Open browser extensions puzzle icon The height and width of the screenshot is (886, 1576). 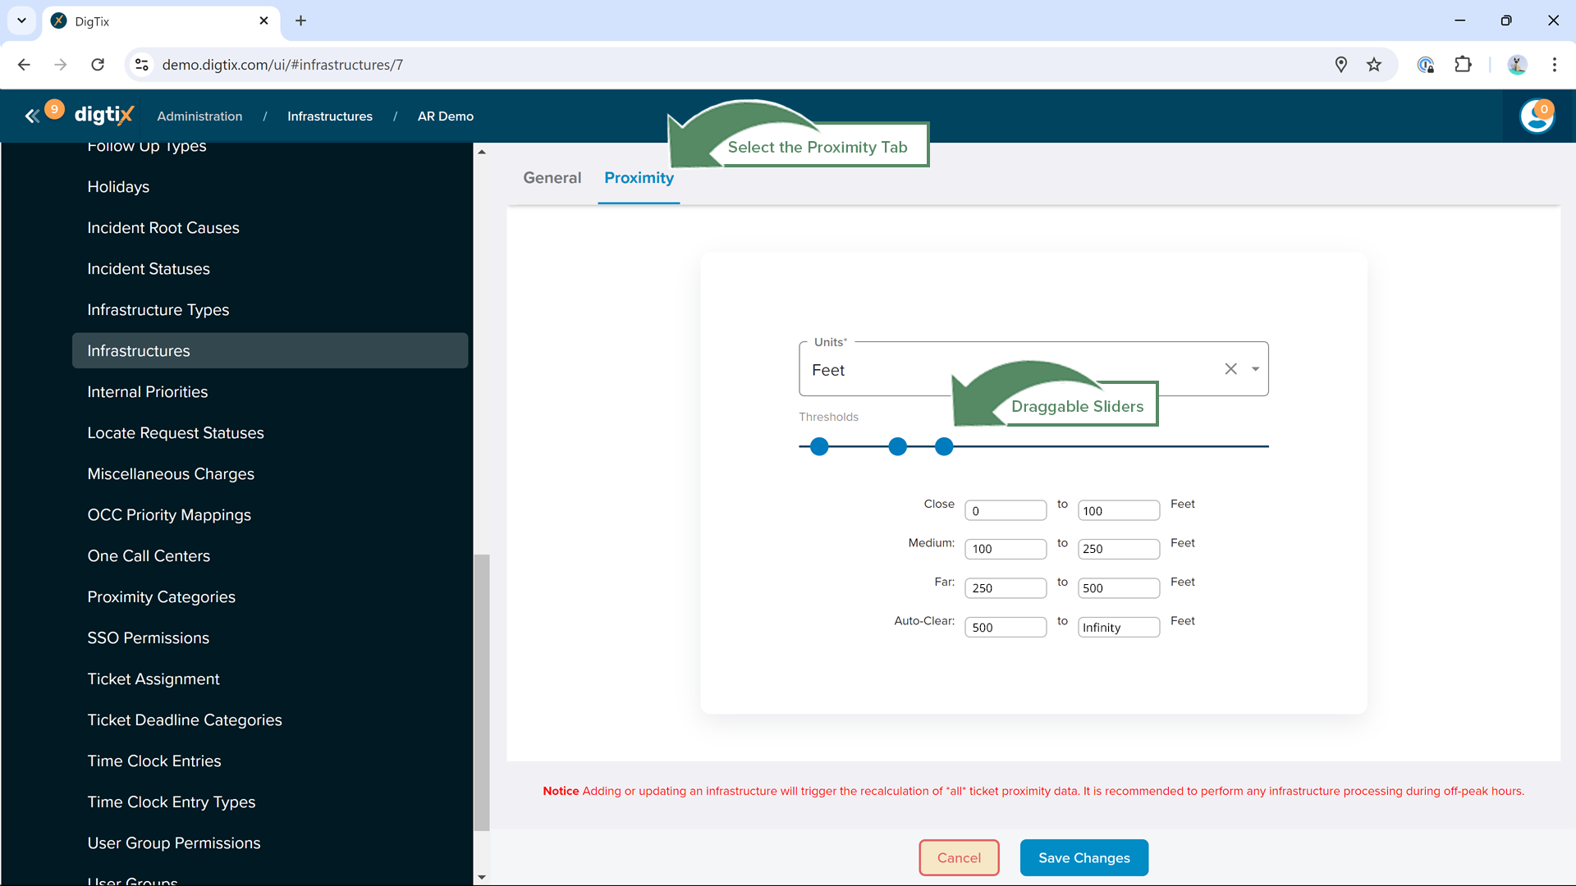pos(1463,65)
